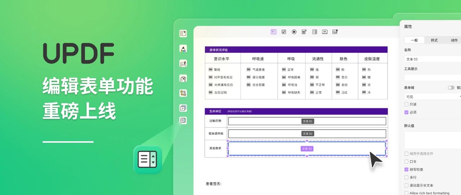
Task: Open Reader mode in left sidebar
Action: tap(183, 33)
